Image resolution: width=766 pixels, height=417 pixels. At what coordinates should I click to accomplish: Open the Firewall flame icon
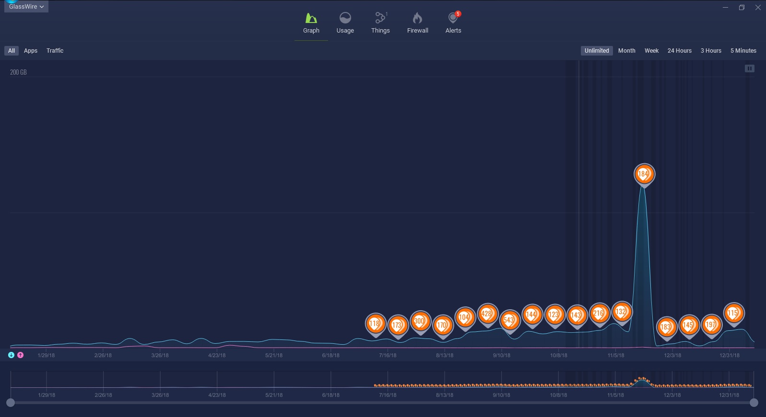417,19
